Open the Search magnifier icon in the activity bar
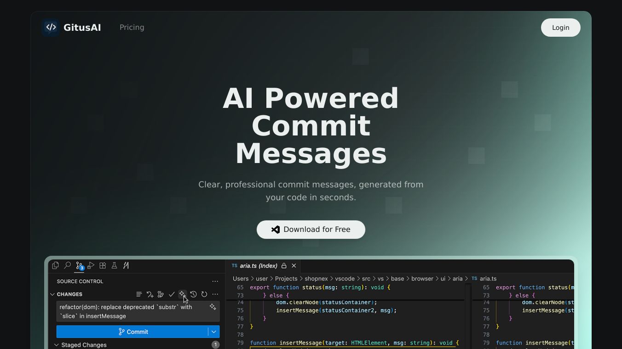Screen dimensions: 622x349 pos(68,265)
